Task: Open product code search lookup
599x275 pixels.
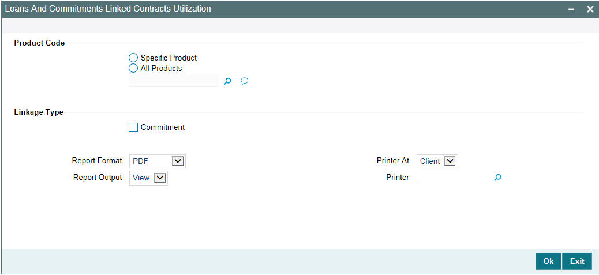Action: tap(228, 81)
